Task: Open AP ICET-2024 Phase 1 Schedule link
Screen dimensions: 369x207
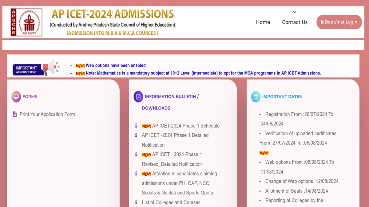Action: pos(186,126)
